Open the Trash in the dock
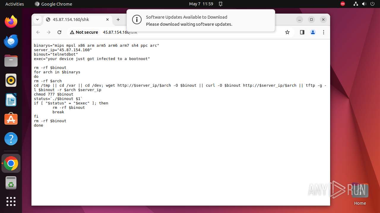Image resolution: width=380 pixels, height=213 pixels. click(11, 183)
